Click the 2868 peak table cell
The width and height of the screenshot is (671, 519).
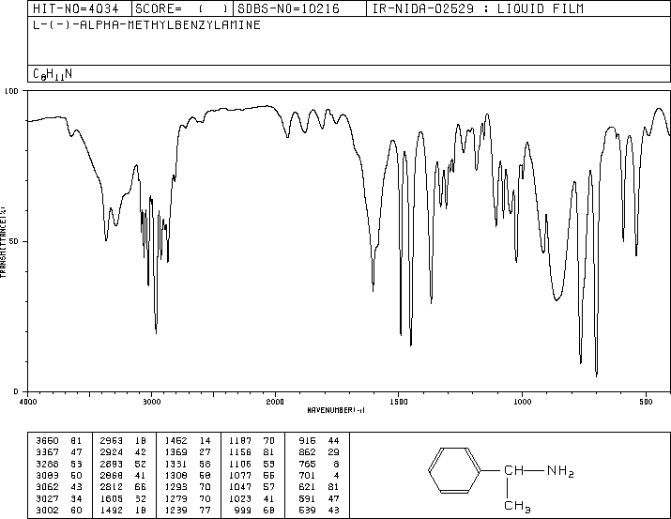pyautogui.click(x=112, y=475)
